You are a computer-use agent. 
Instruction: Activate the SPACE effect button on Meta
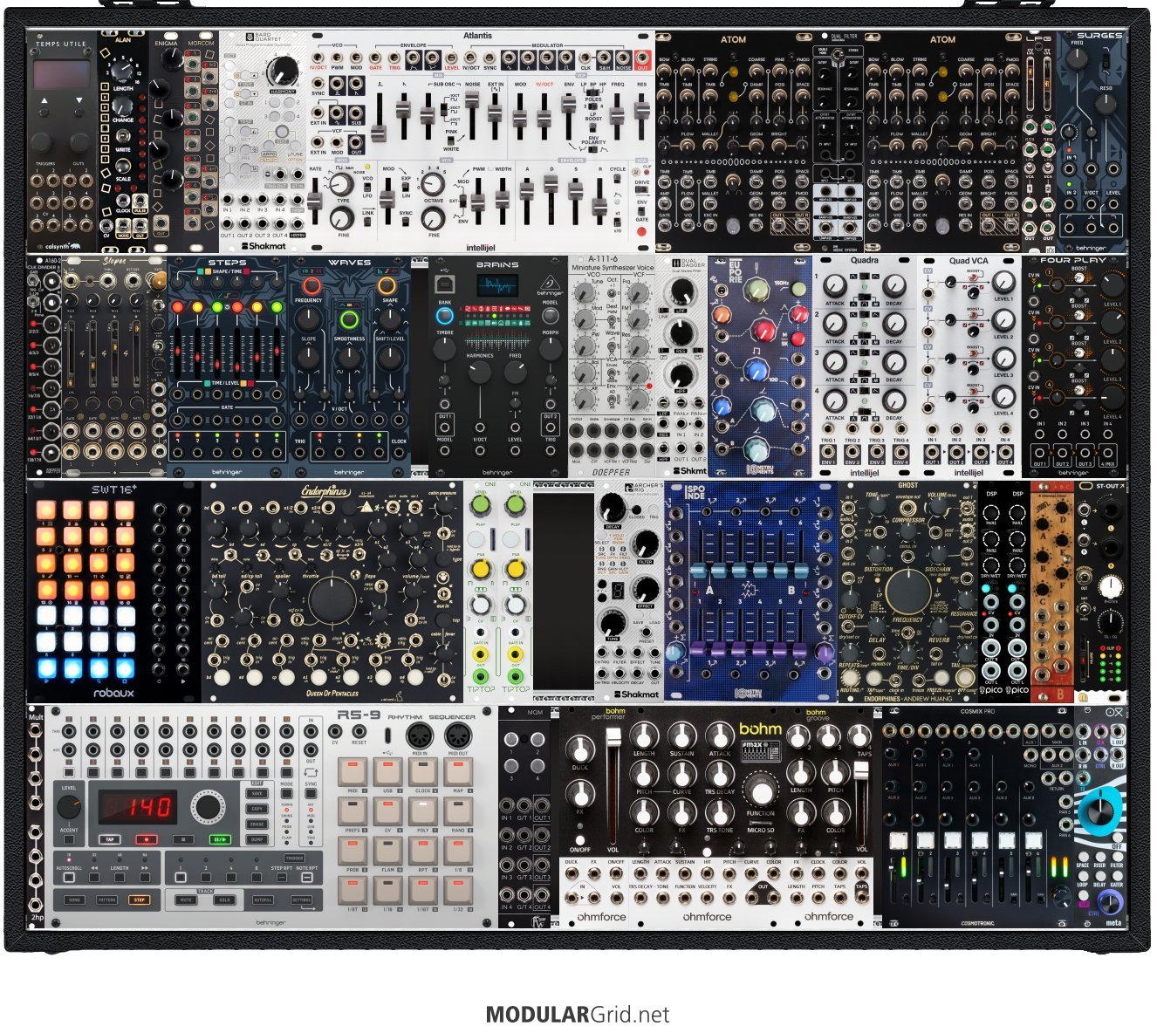click(1082, 857)
